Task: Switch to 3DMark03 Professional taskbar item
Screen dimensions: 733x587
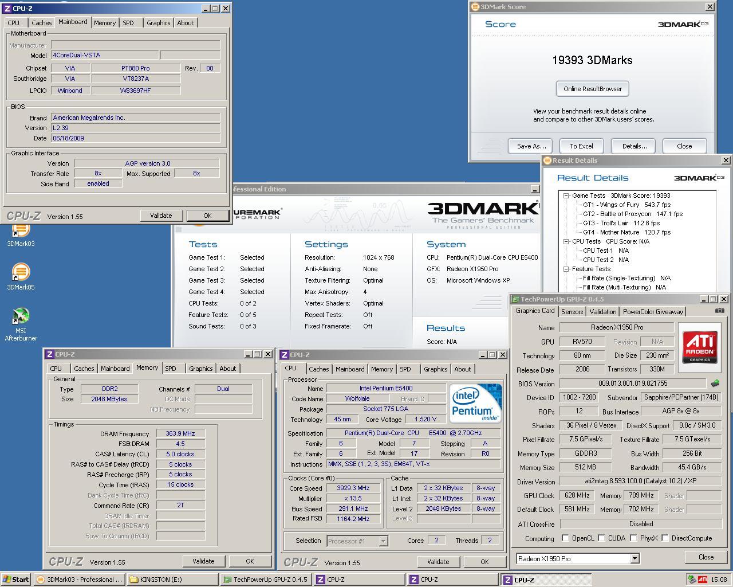Action: (x=78, y=580)
